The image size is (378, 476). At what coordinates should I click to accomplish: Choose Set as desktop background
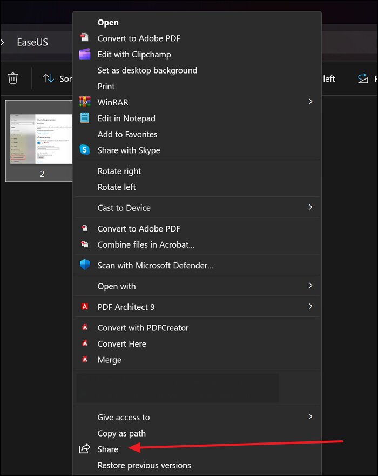pos(147,70)
